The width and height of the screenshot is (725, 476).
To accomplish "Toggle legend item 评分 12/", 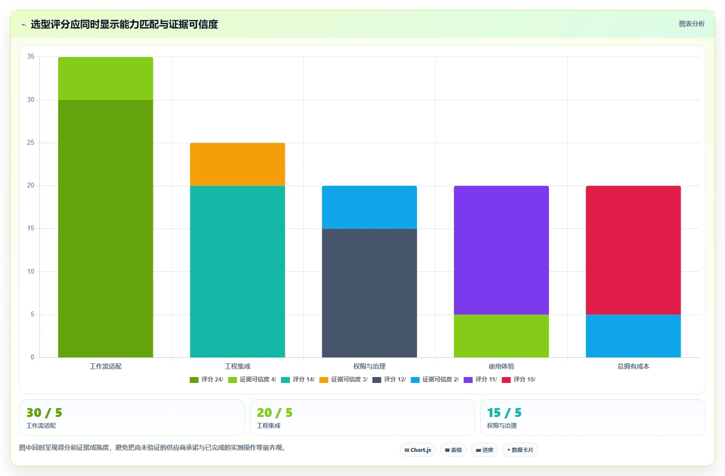I will (x=389, y=380).
